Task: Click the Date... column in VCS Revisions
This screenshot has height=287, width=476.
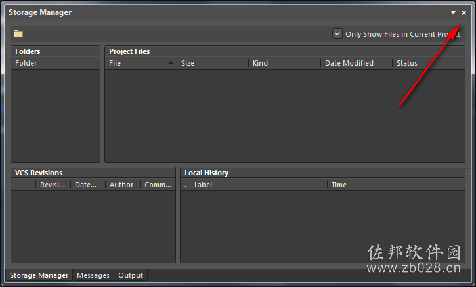Action: (88, 185)
